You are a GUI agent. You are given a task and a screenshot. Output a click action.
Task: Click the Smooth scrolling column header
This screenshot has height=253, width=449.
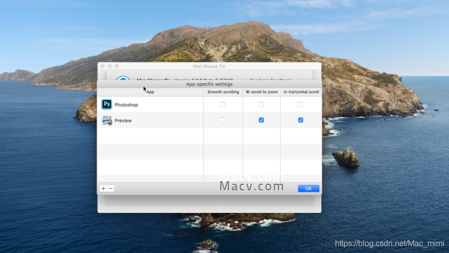point(223,92)
